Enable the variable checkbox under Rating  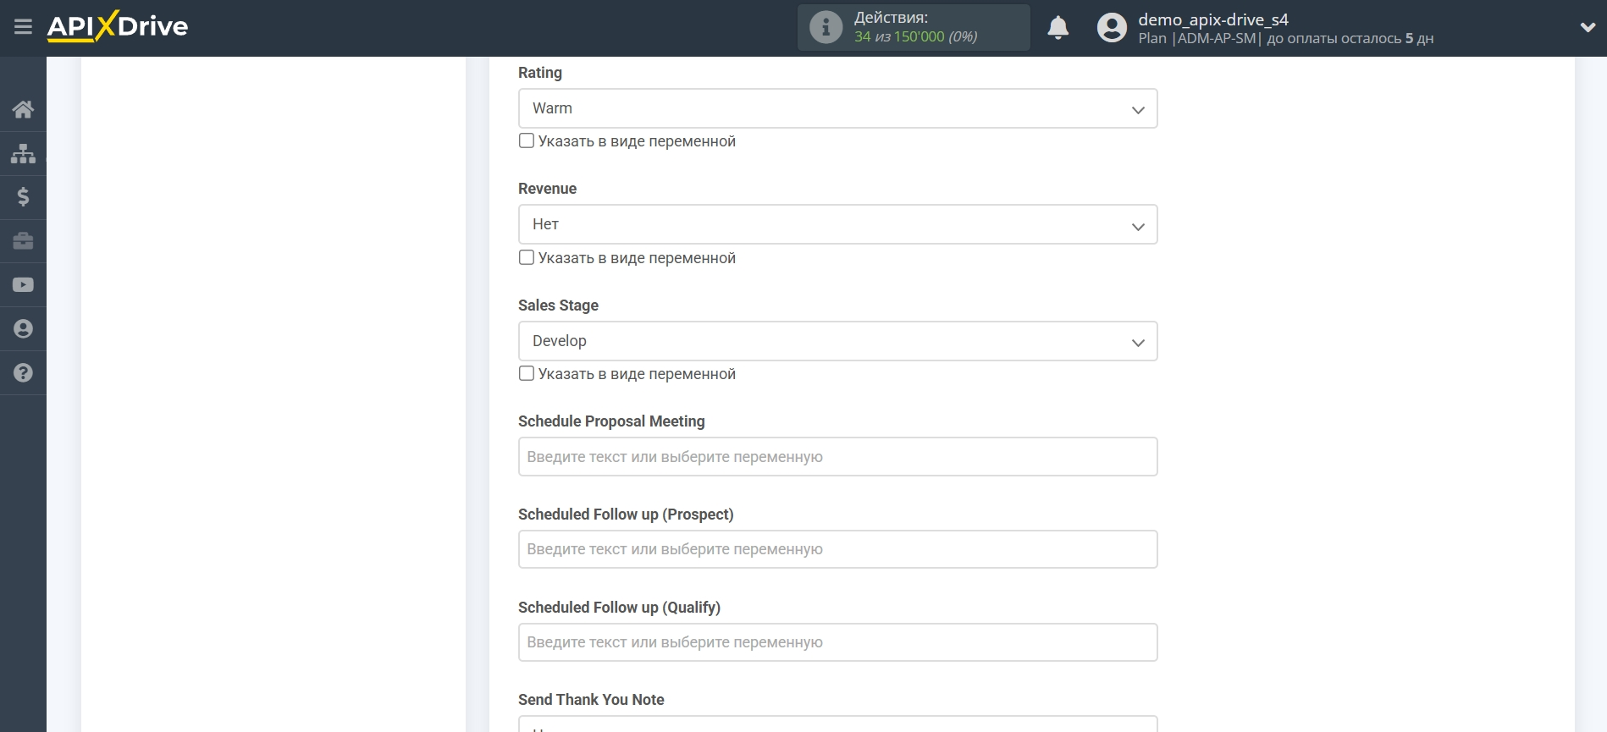pyautogui.click(x=527, y=140)
